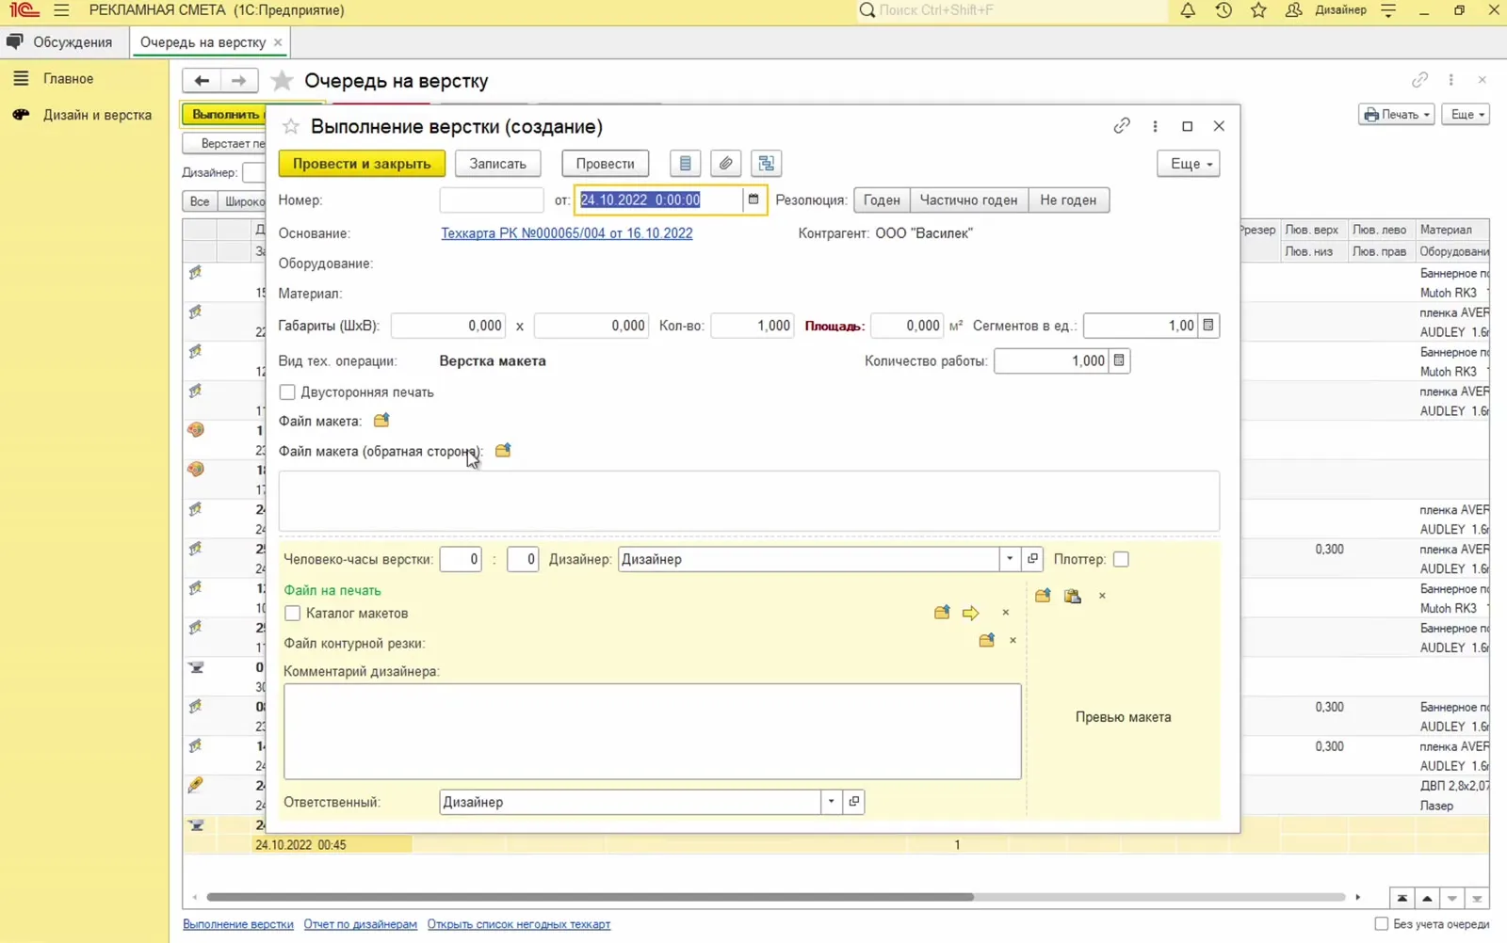Open the dialog's Еще dropdown menu
This screenshot has width=1507, height=943.
(x=1189, y=164)
